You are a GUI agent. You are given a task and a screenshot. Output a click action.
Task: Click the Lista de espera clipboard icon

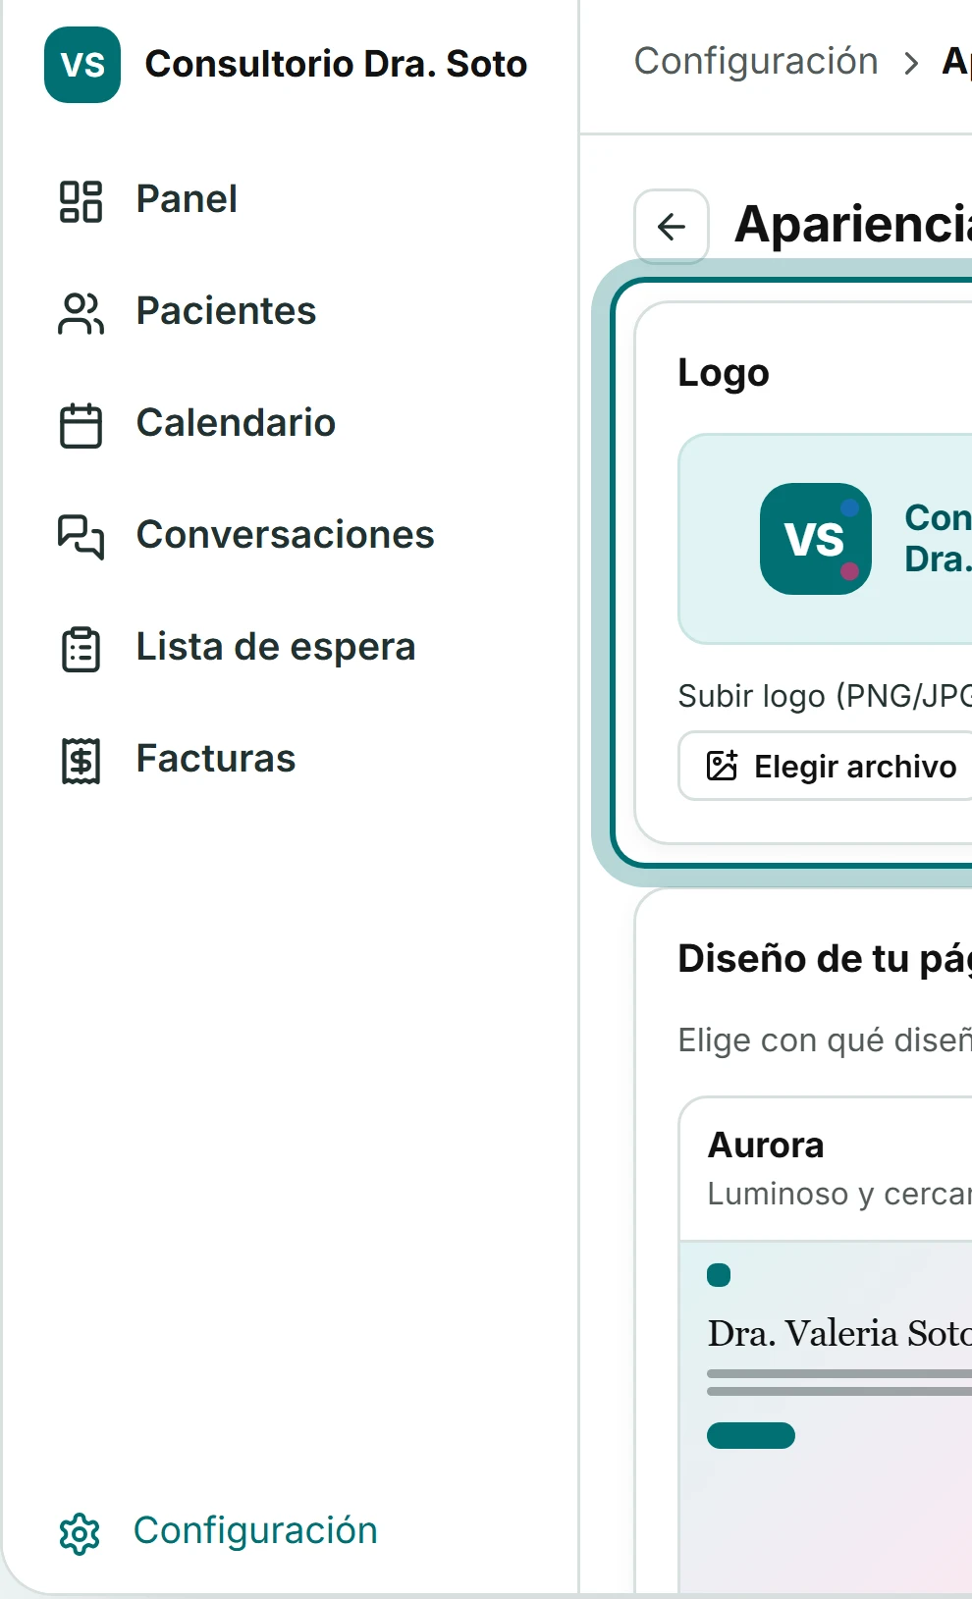(81, 649)
